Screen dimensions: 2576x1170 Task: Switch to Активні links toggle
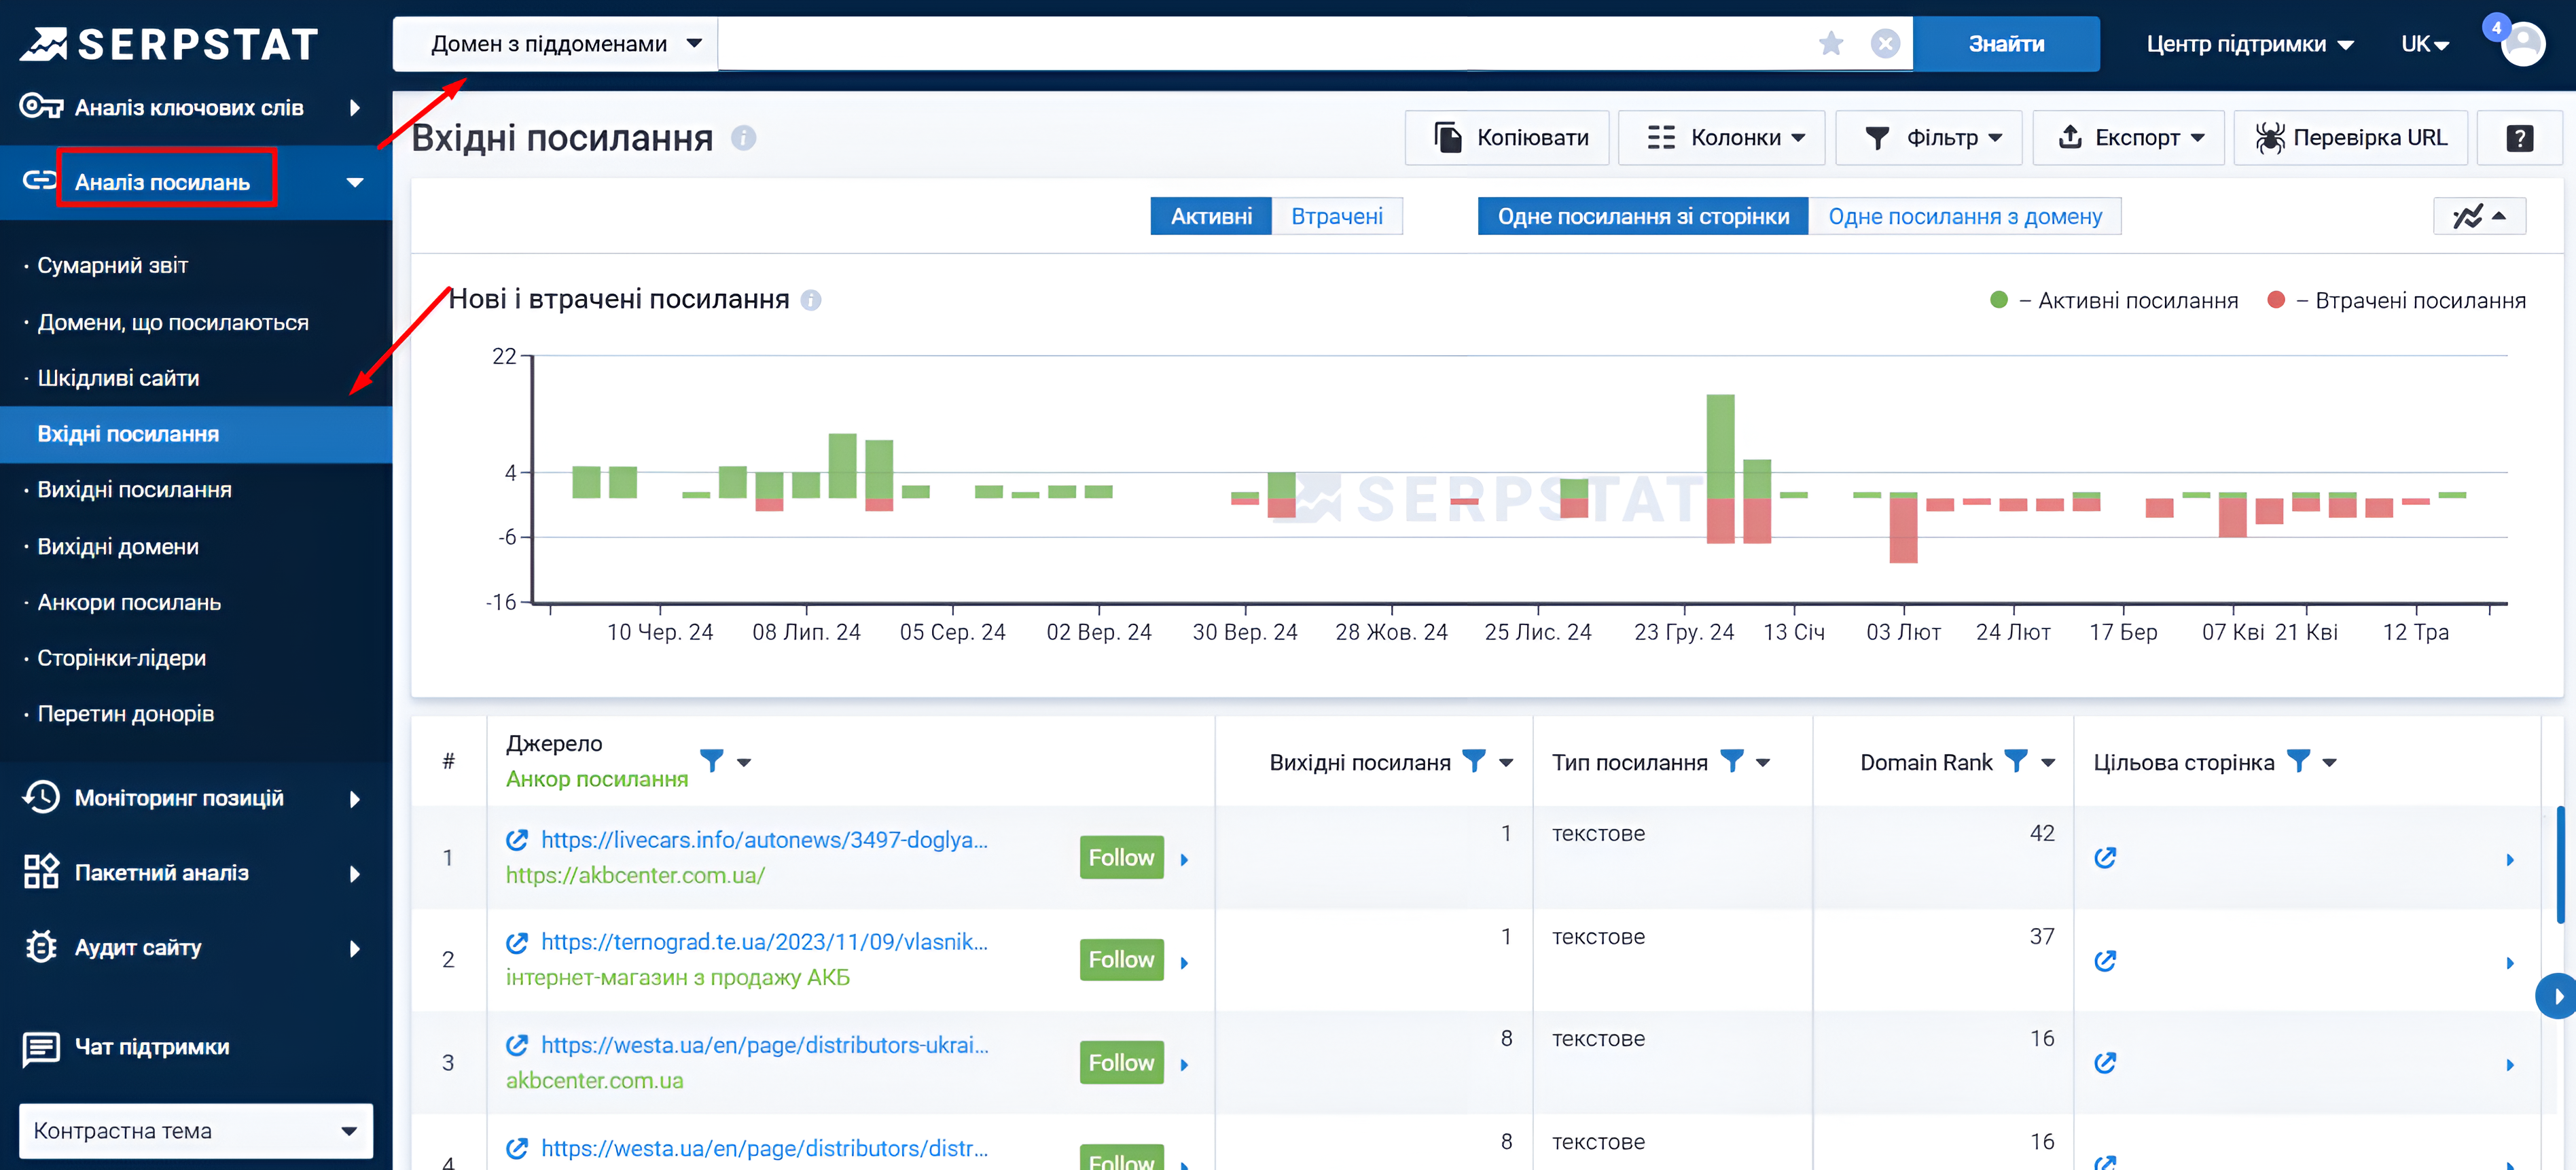(1211, 216)
